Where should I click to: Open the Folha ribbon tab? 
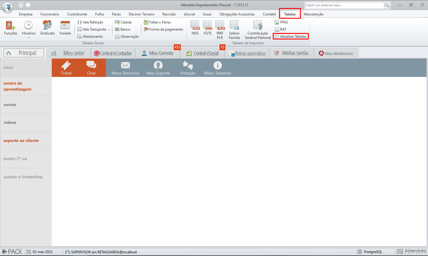[x=99, y=14]
